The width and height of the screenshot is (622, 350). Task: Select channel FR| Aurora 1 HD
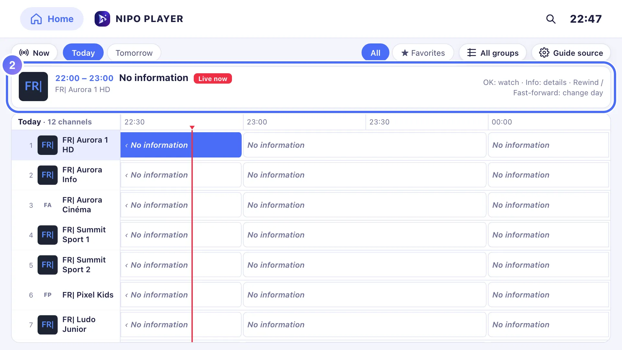point(66,145)
